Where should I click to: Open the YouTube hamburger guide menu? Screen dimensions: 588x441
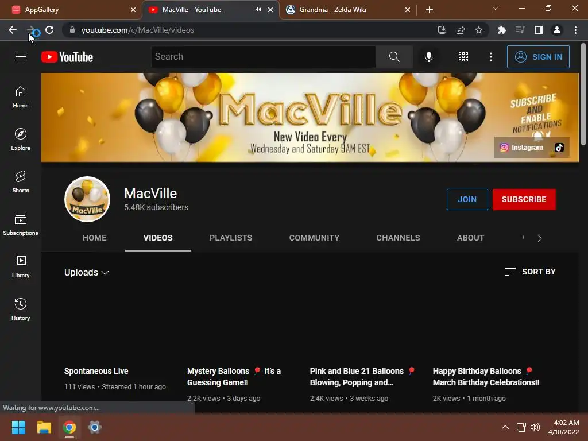tap(21, 57)
